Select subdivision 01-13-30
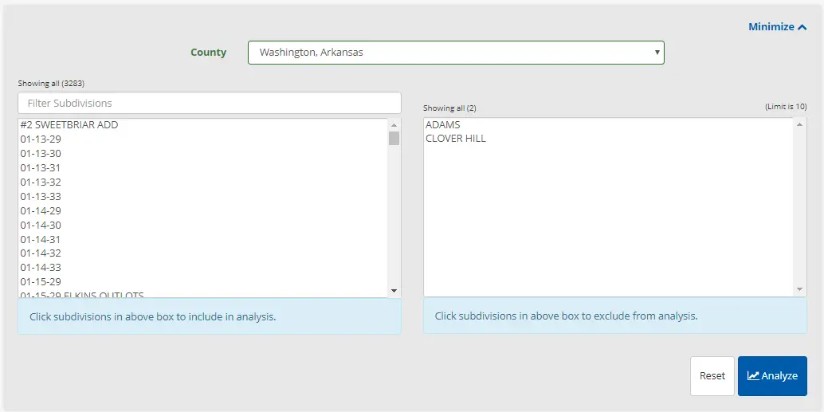 [203, 154]
